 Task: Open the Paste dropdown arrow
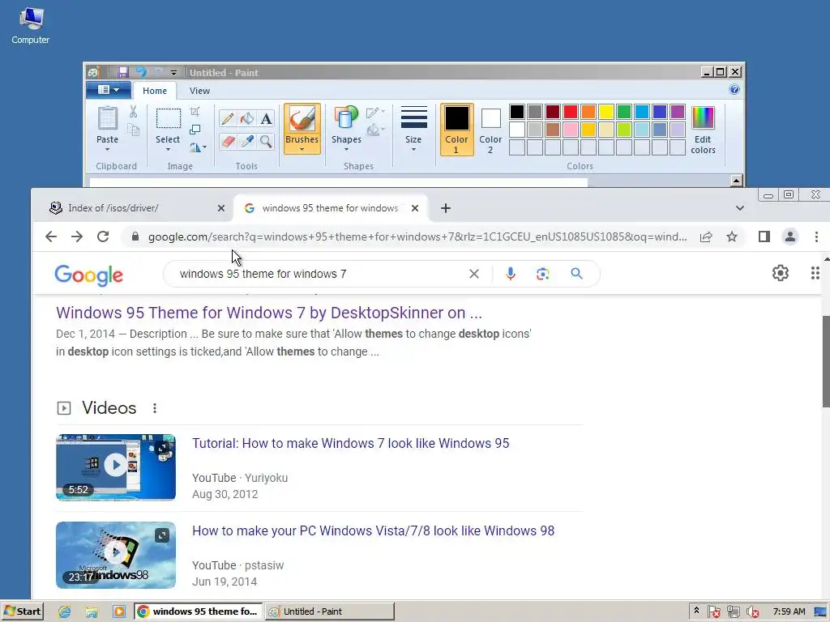(108, 150)
